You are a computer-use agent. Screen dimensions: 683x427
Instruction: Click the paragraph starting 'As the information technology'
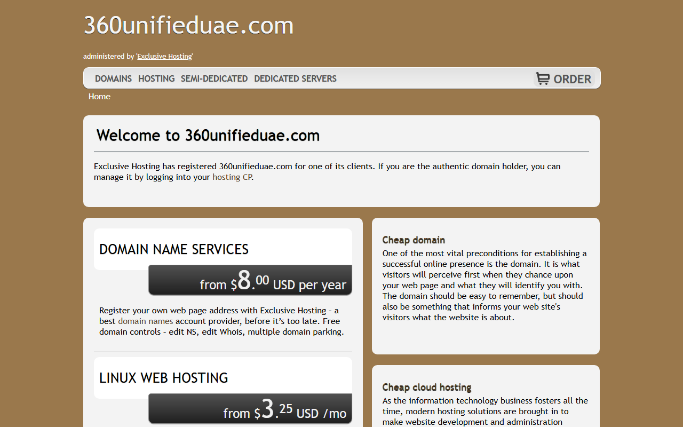tap(485, 412)
